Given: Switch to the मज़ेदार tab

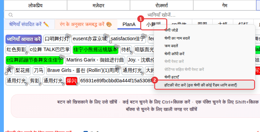Looking at the screenshot, I should point(98,6).
